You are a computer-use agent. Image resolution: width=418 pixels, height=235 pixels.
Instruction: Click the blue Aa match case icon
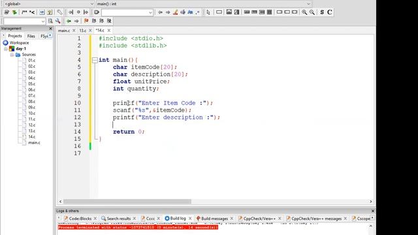[190, 12]
